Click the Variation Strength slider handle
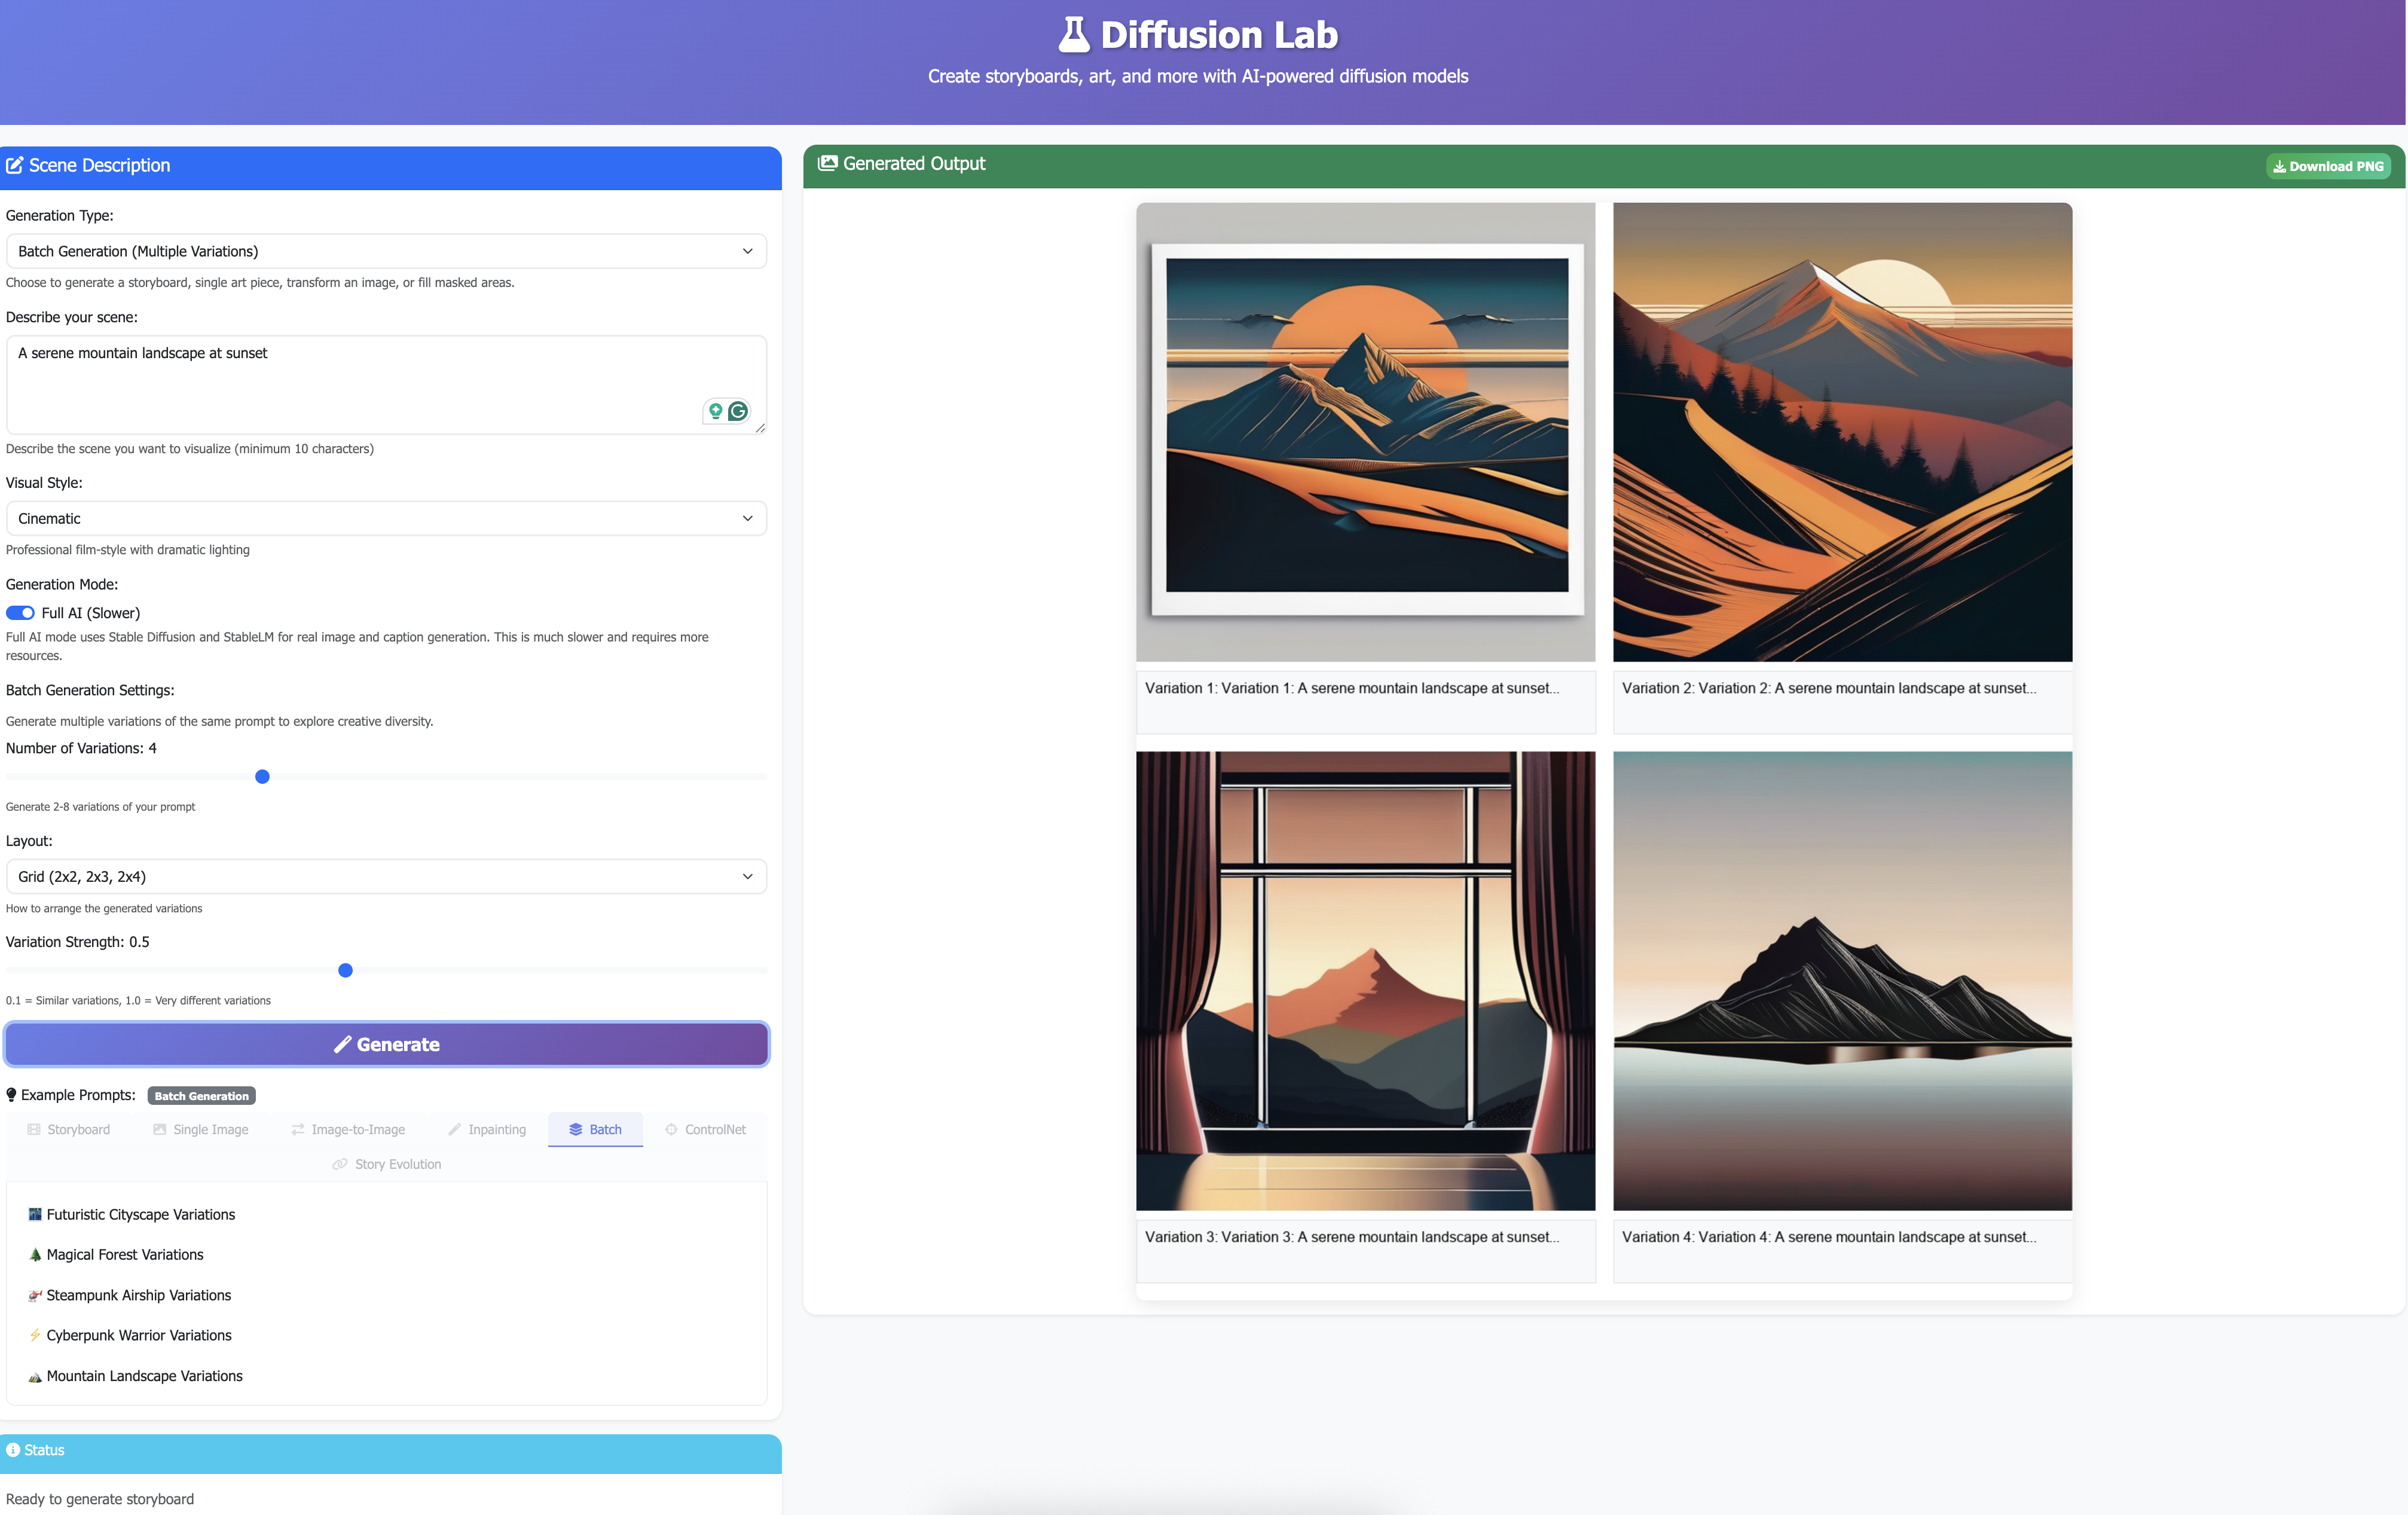 [346, 970]
